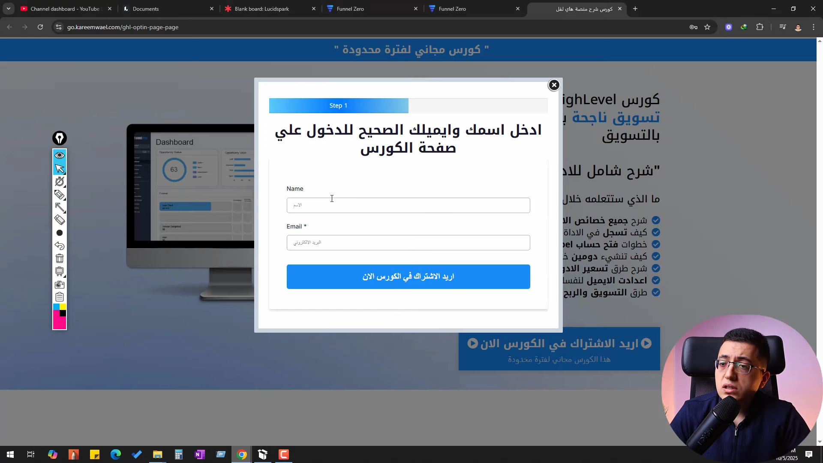
Task: Select the arrow line drawing tool
Action: pyautogui.click(x=60, y=207)
